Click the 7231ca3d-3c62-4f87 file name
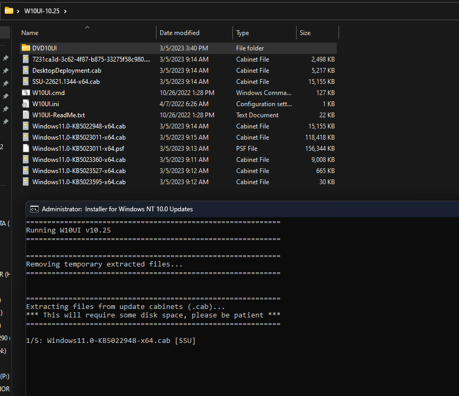 (91, 59)
